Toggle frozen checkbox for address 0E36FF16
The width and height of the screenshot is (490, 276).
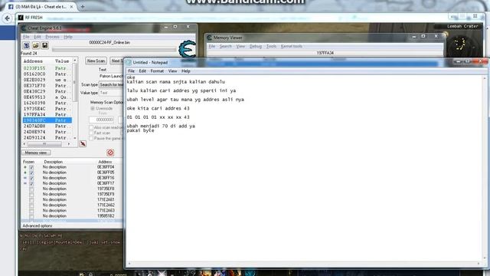tap(31, 178)
